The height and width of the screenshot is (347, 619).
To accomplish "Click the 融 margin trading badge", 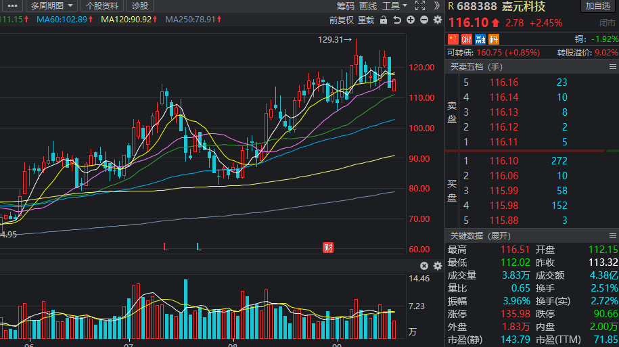I will pos(481,39).
